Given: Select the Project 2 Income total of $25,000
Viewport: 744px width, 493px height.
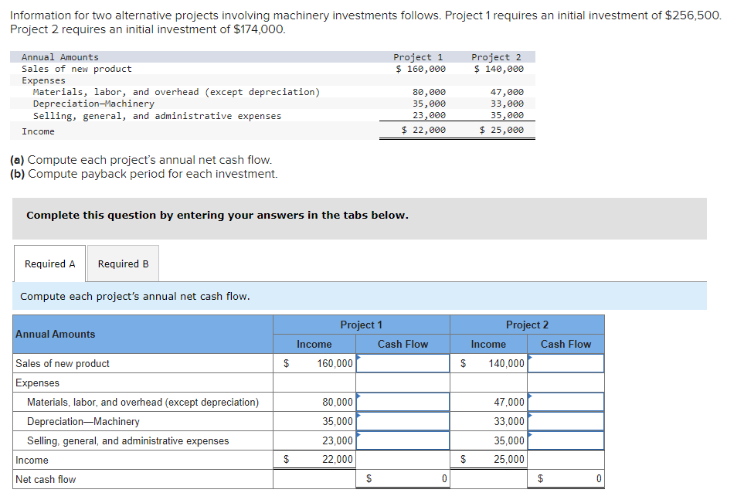Looking at the screenshot, I should pyautogui.click(x=489, y=460).
